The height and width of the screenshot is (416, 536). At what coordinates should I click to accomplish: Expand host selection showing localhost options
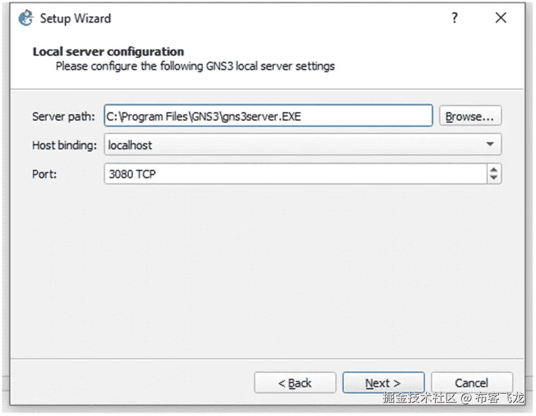[x=491, y=144]
